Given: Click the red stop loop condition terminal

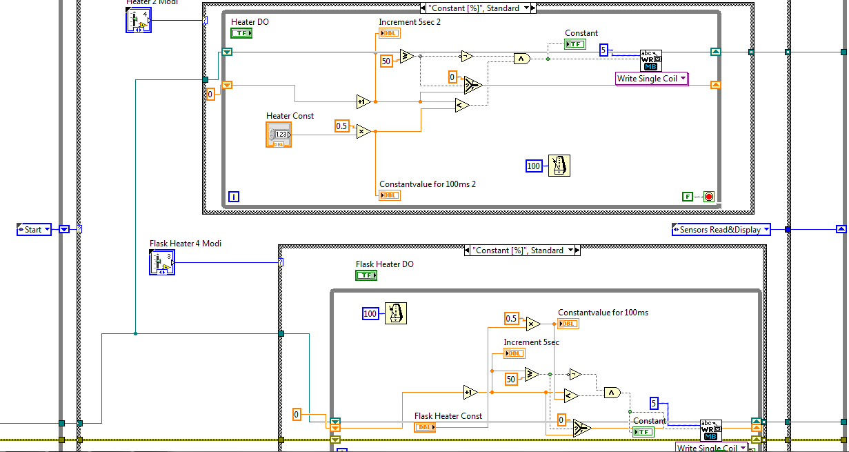Looking at the screenshot, I should [x=708, y=197].
